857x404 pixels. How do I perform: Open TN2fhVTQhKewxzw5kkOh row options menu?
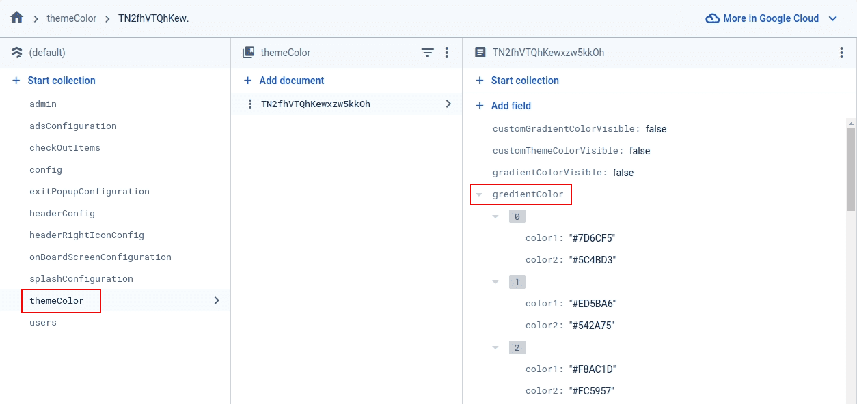[x=250, y=104]
